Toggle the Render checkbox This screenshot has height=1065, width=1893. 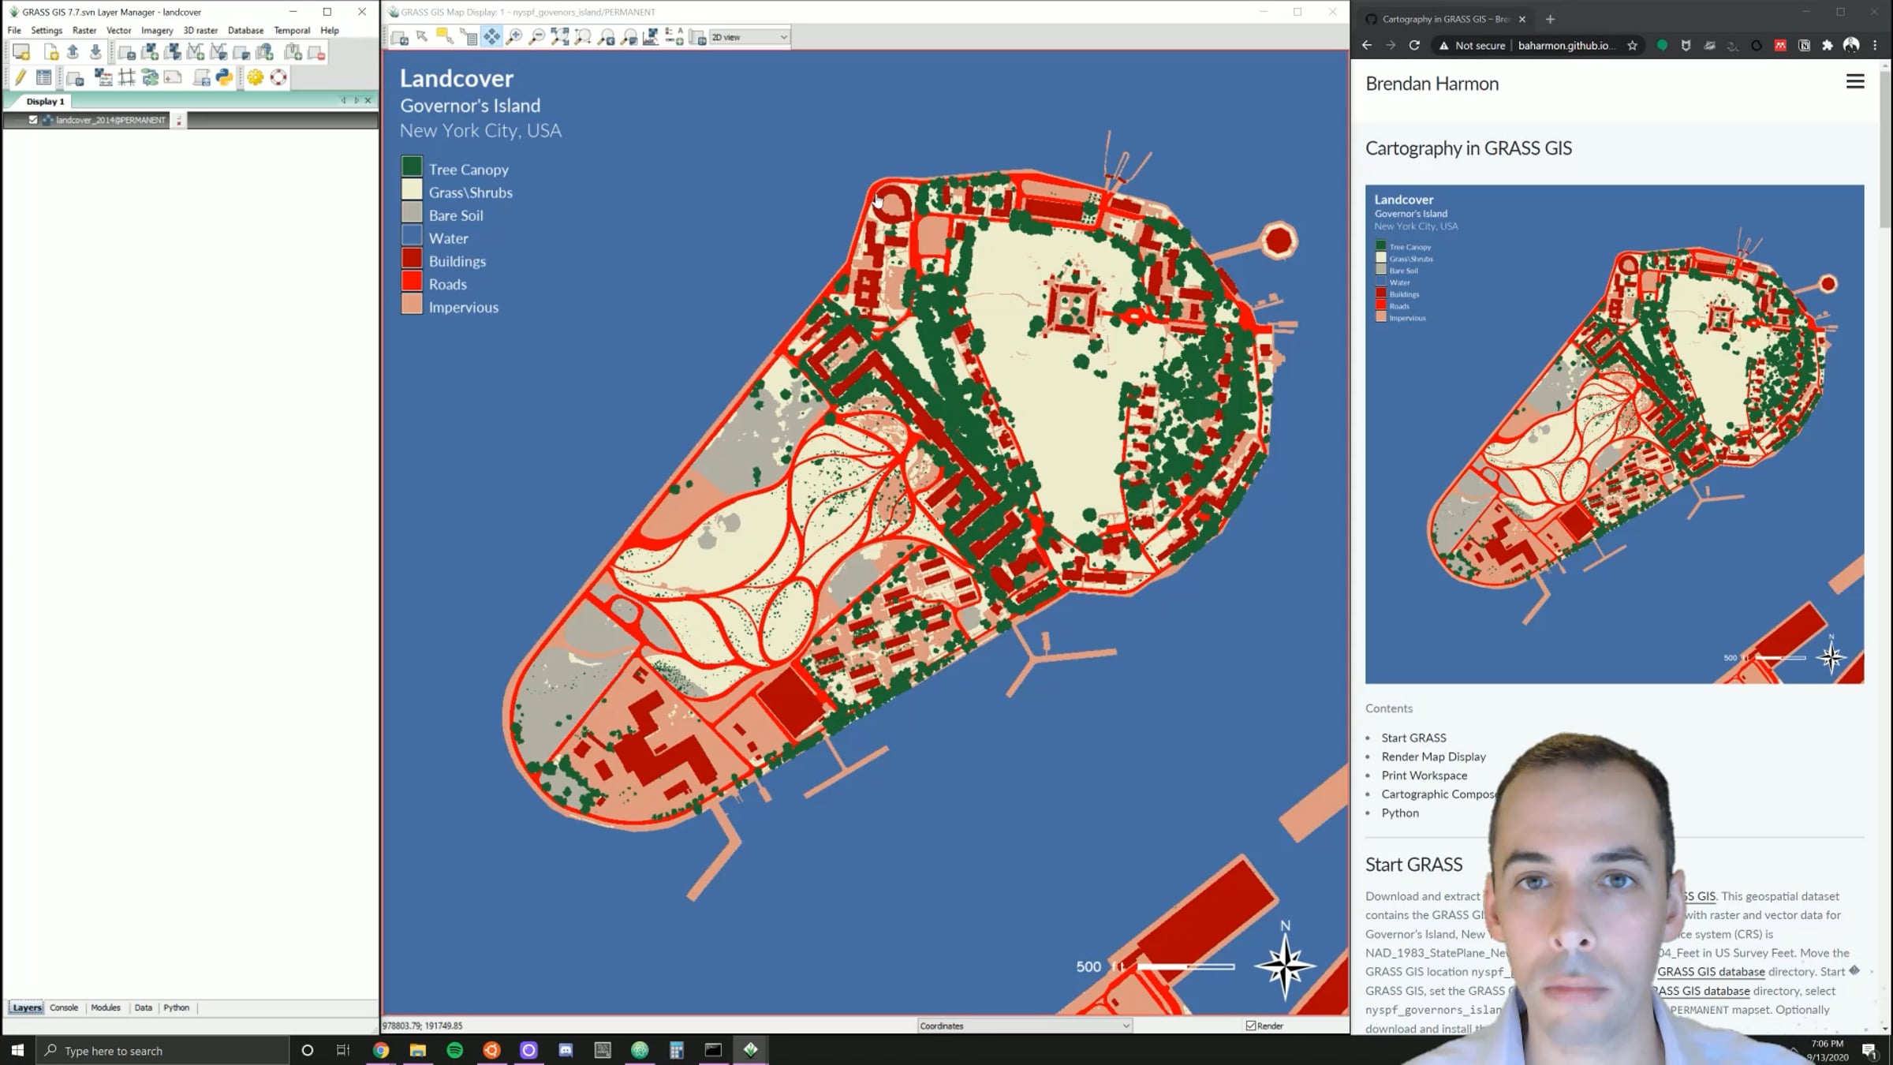[x=1251, y=1026]
